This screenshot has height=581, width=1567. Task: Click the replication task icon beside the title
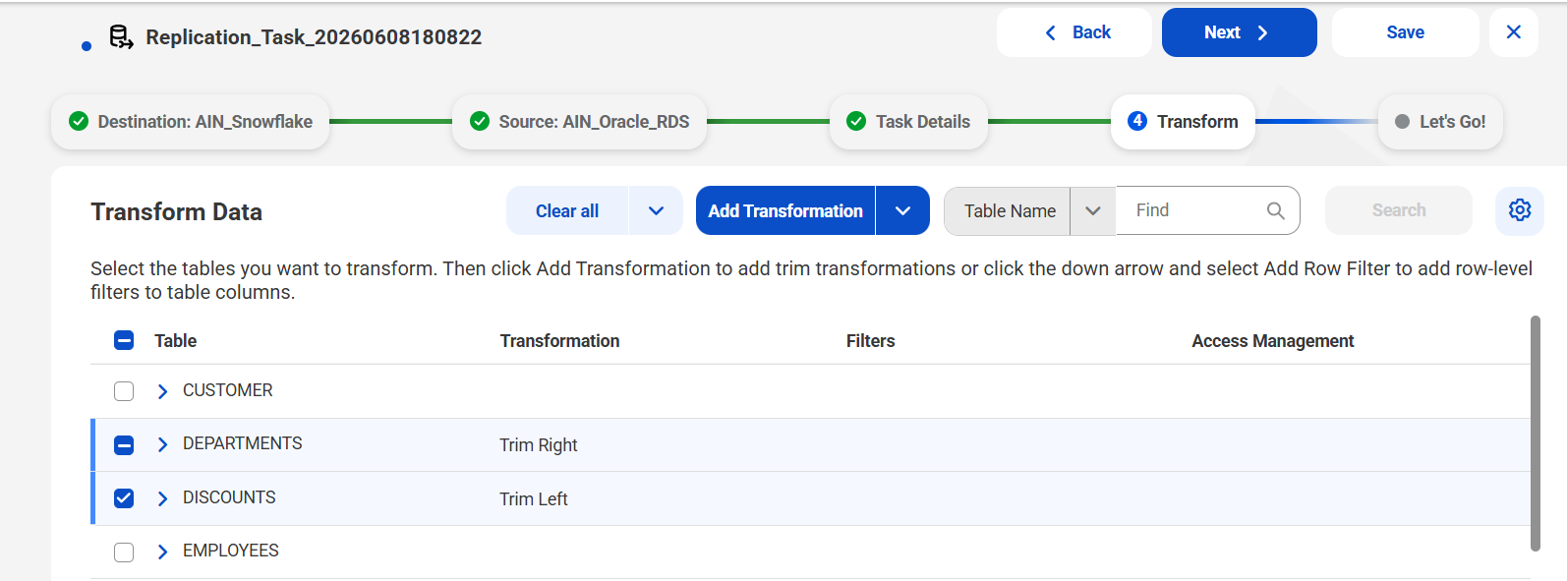(x=121, y=37)
